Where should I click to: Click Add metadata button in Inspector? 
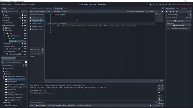179,28
